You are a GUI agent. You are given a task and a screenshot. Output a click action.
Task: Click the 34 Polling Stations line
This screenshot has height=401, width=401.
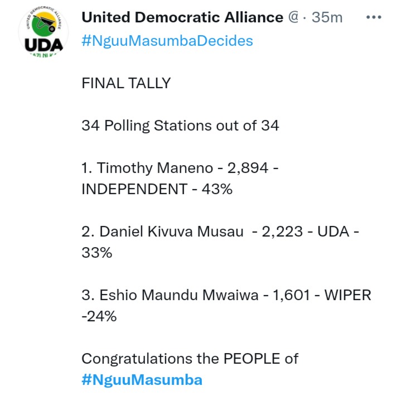pos(180,126)
